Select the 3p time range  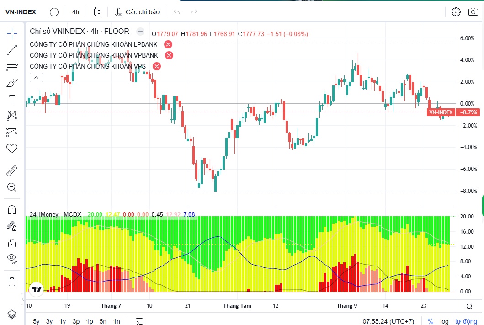(x=76, y=321)
